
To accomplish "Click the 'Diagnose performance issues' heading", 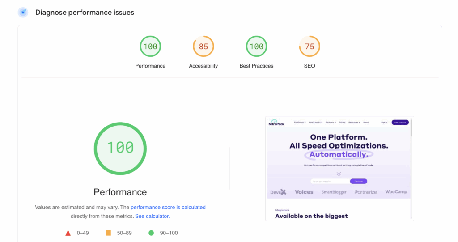I will (85, 12).
